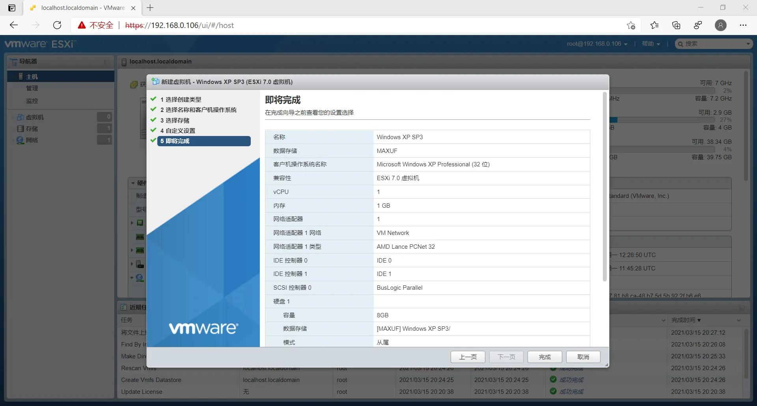Go back in the browser
The height and width of the screenshot is (406, 757).
pos(14,25)
